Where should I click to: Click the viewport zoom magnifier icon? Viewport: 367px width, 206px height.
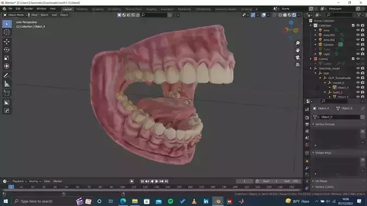tap(298, 43)
